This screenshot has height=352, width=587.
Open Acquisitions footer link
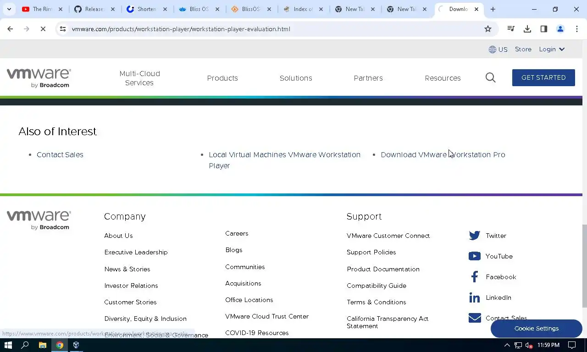tap(243, 283)
